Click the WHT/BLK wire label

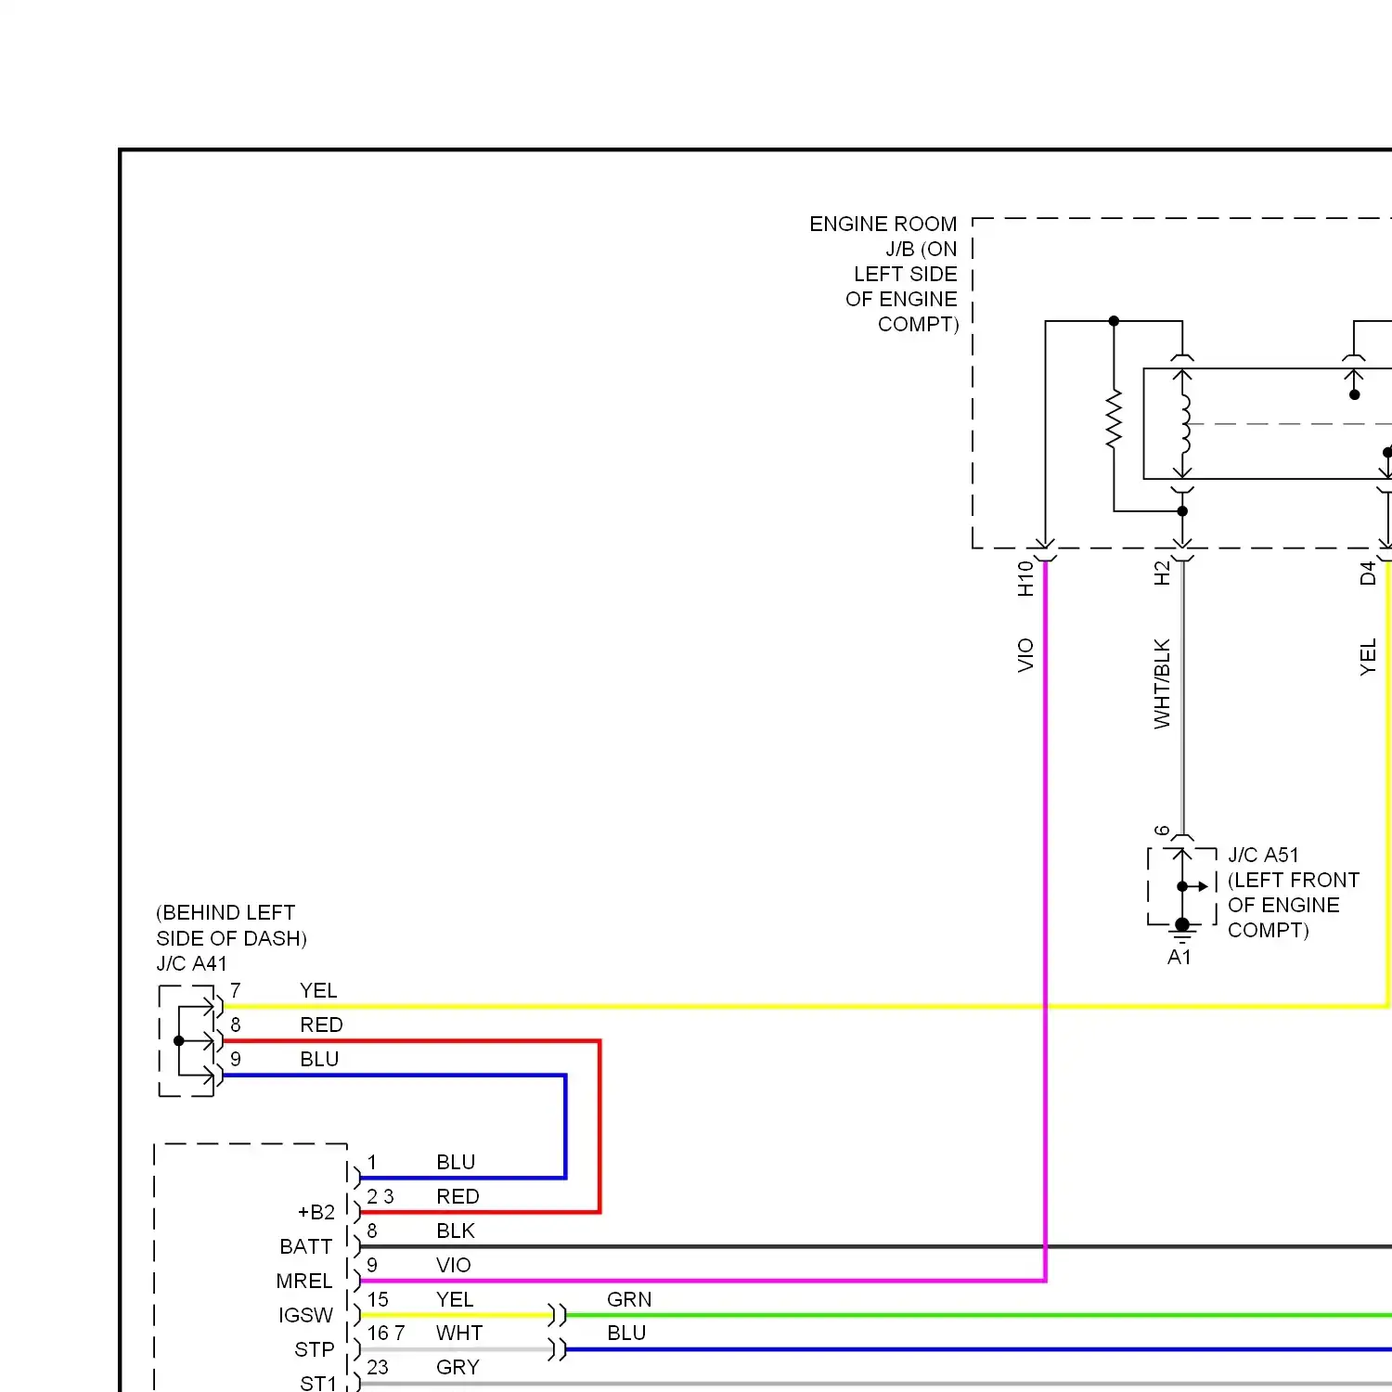[x=1162, y=683]
